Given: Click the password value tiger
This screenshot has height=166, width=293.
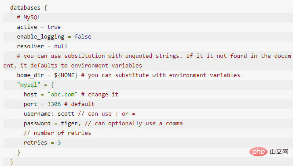Looking at the screenshot, I should [x=70, y=124].
